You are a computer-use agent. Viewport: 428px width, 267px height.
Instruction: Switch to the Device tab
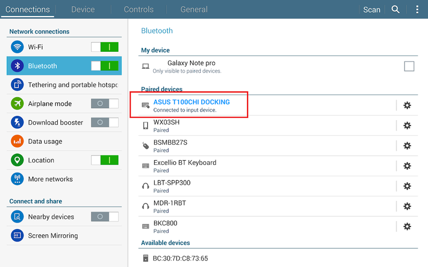[x=83, y=10]
